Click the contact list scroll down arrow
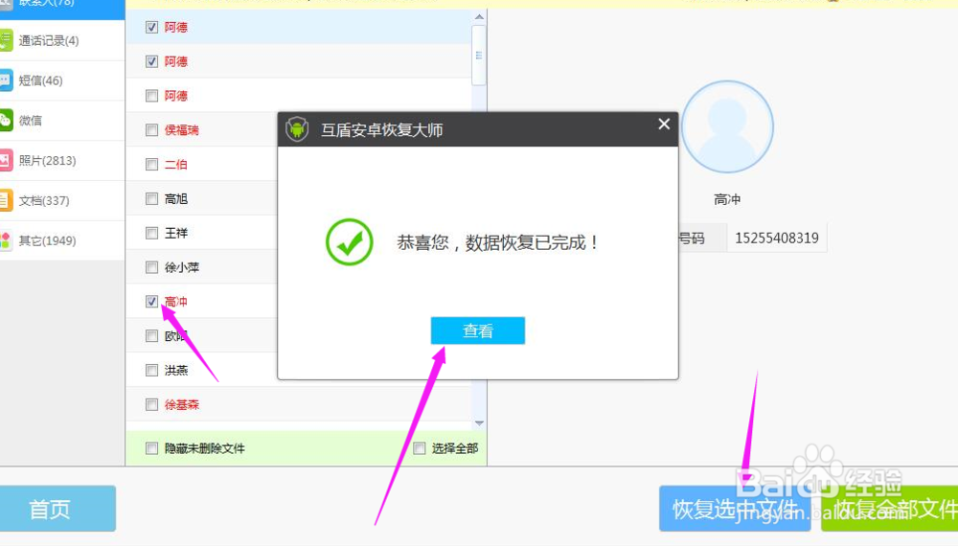958x546 pixels. coord(479,422)
